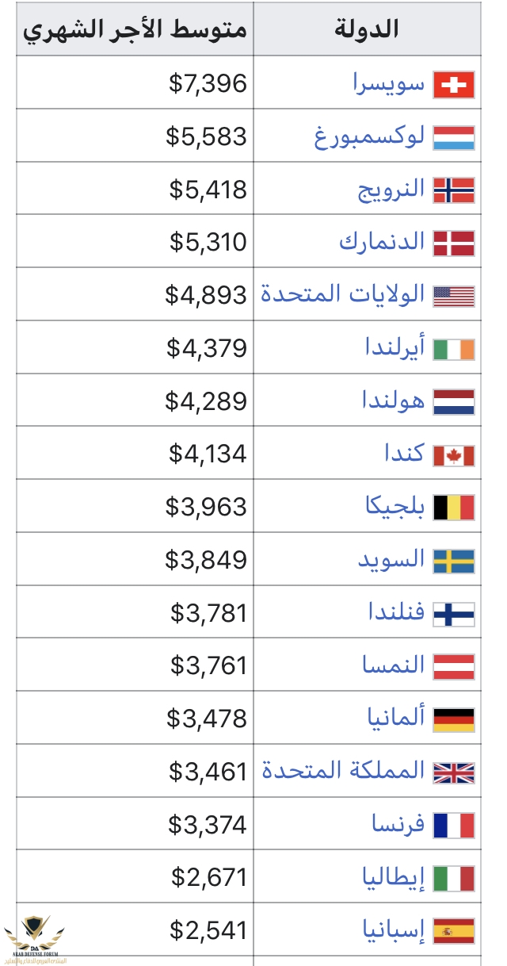Click the Sweden flag icon

click(454, 561)
